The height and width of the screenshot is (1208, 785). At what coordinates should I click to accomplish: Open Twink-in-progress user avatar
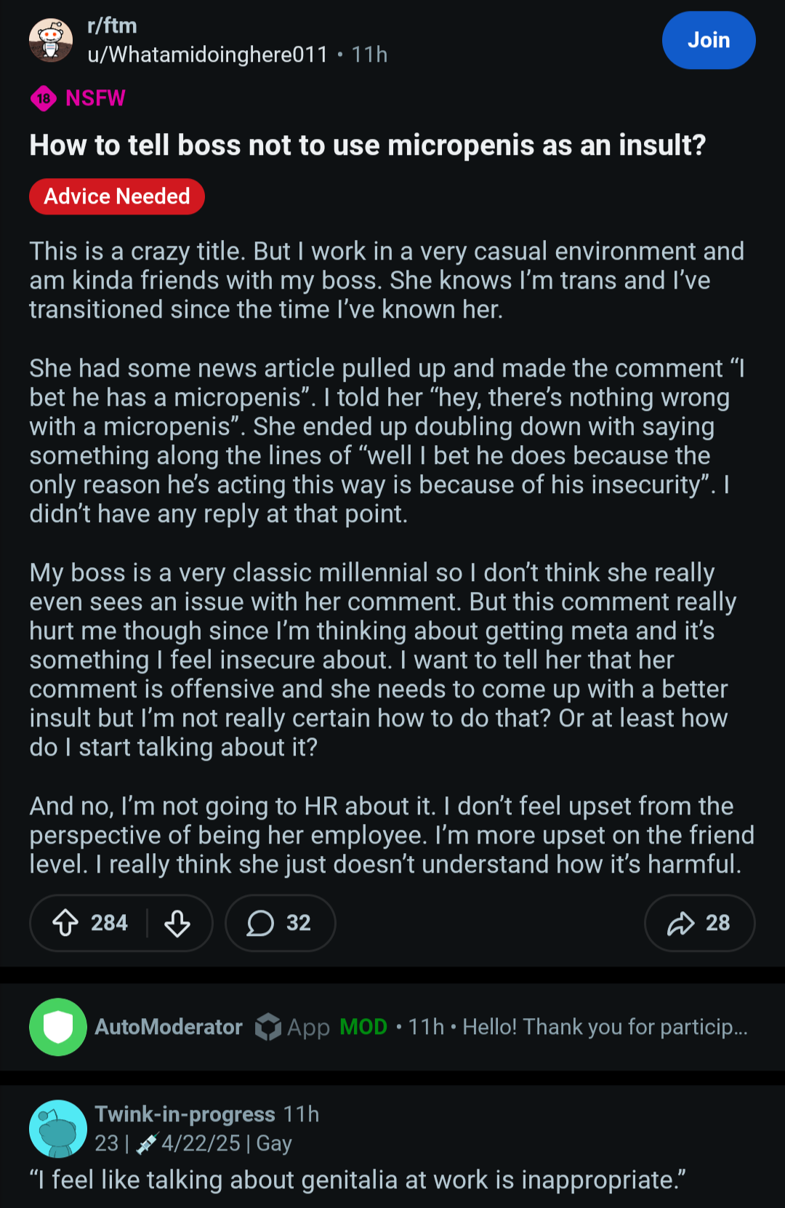58,1129
